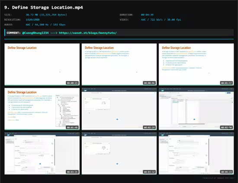
Task: Click the SAP logo in the 00:02:19 thumbnail
Action: [x=85, y=91]
